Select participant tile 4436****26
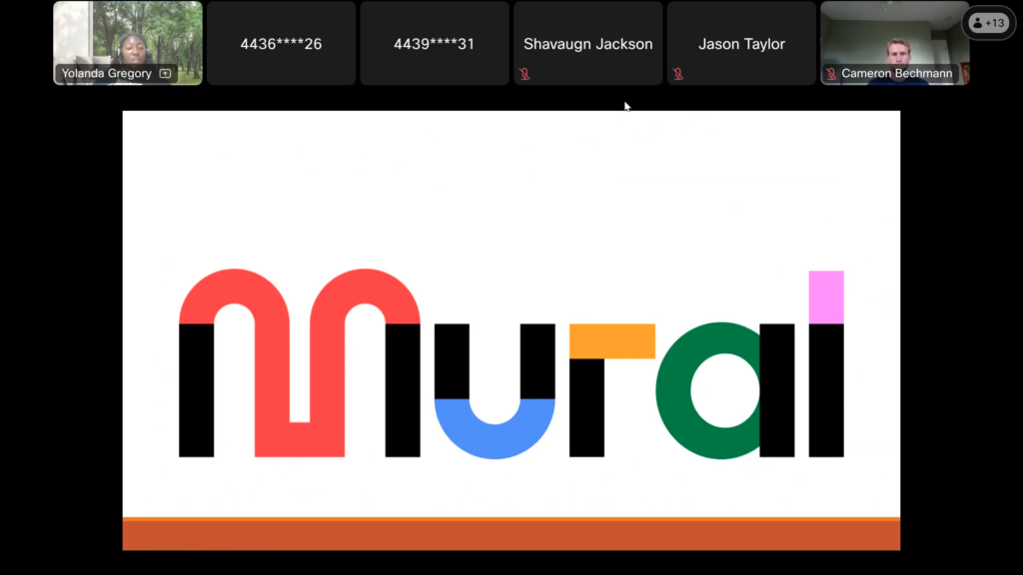 (281, 43)
